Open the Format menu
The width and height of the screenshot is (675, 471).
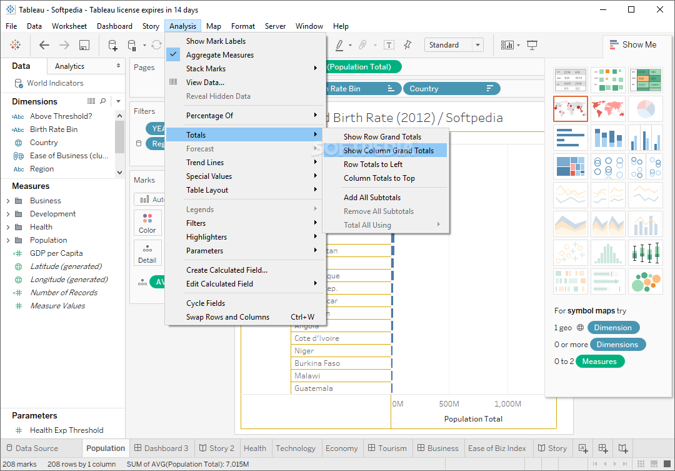coord(242,26)
